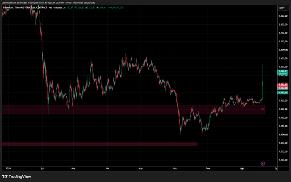Screen dimensions: 291x182
Task: Open the USDT currency selector
Action: coord(282,8)
